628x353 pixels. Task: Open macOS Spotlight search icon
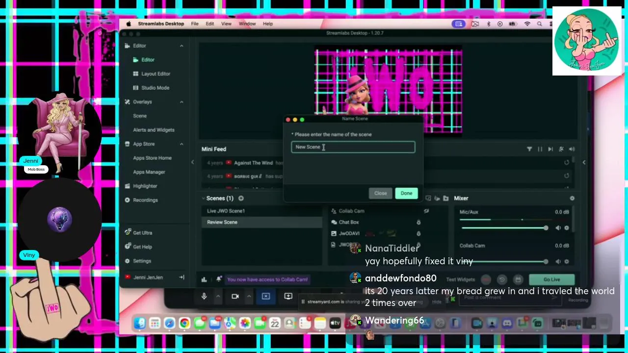click(540, 24)
